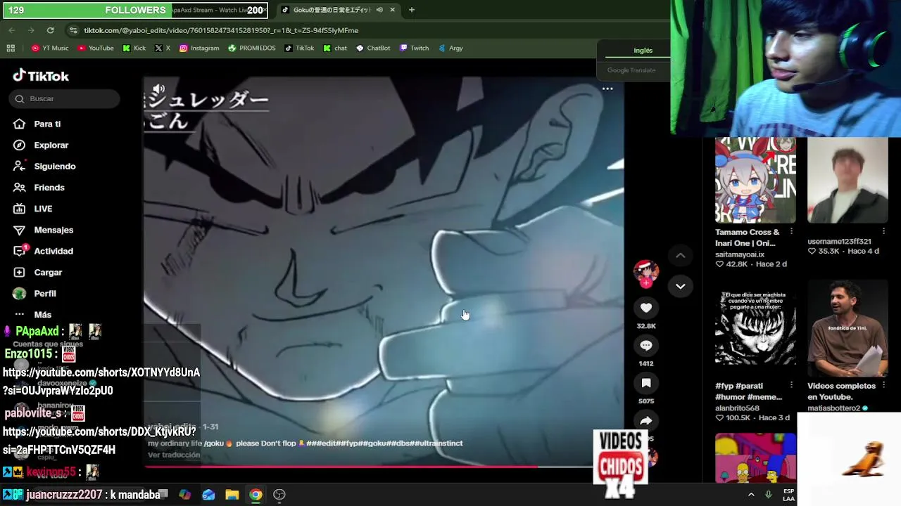Open ChatBot bookmark
This screenshot has height=506, width=901.
[x=373, y=48]
